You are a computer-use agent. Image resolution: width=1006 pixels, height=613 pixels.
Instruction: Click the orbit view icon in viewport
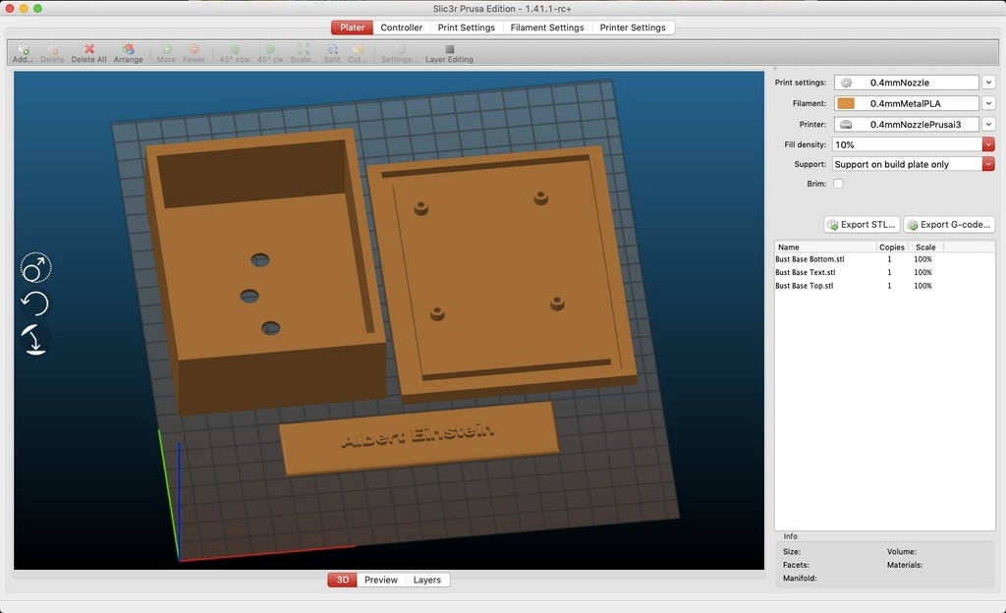click(35, 267)
